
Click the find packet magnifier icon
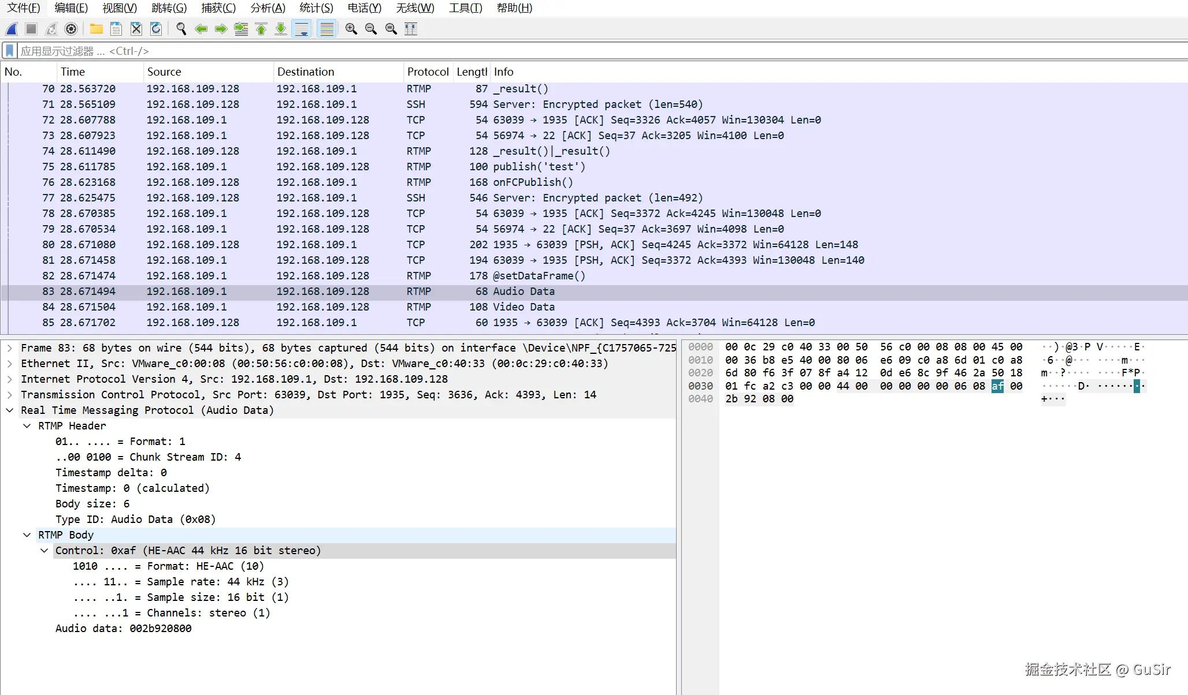(181, 29)
